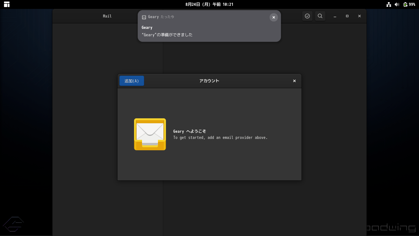Click the "Mail" title in Geary header
This screenshot has height=236, width=419.
107,16
